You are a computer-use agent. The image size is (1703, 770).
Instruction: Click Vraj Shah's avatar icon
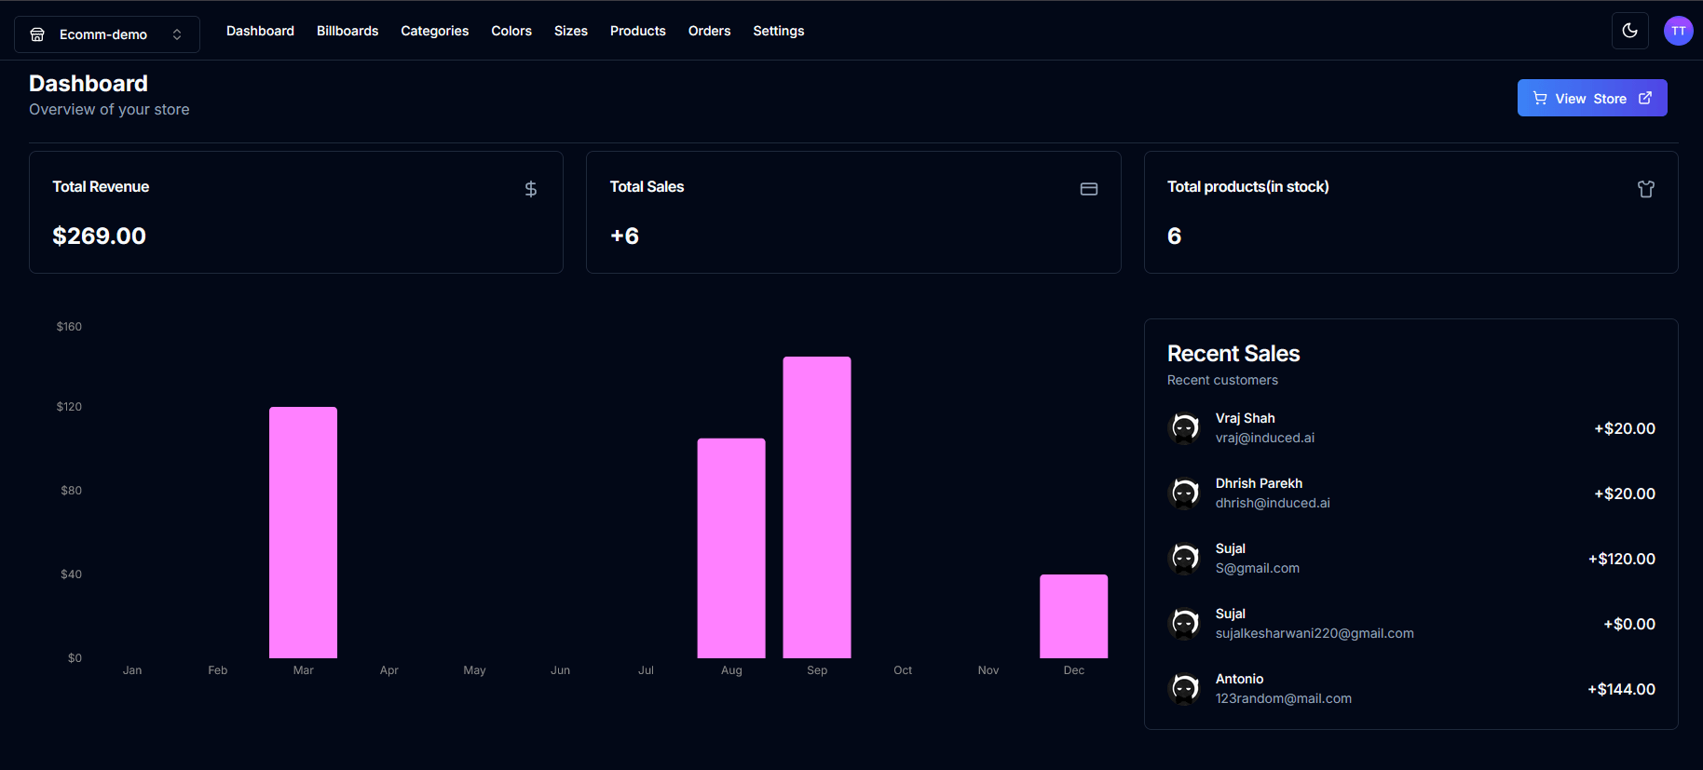coord(1184,428)
